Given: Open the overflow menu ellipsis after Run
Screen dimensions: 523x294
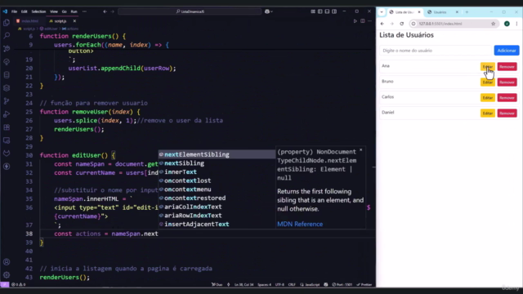Looking at the screenshot, I should click(84, 11).
